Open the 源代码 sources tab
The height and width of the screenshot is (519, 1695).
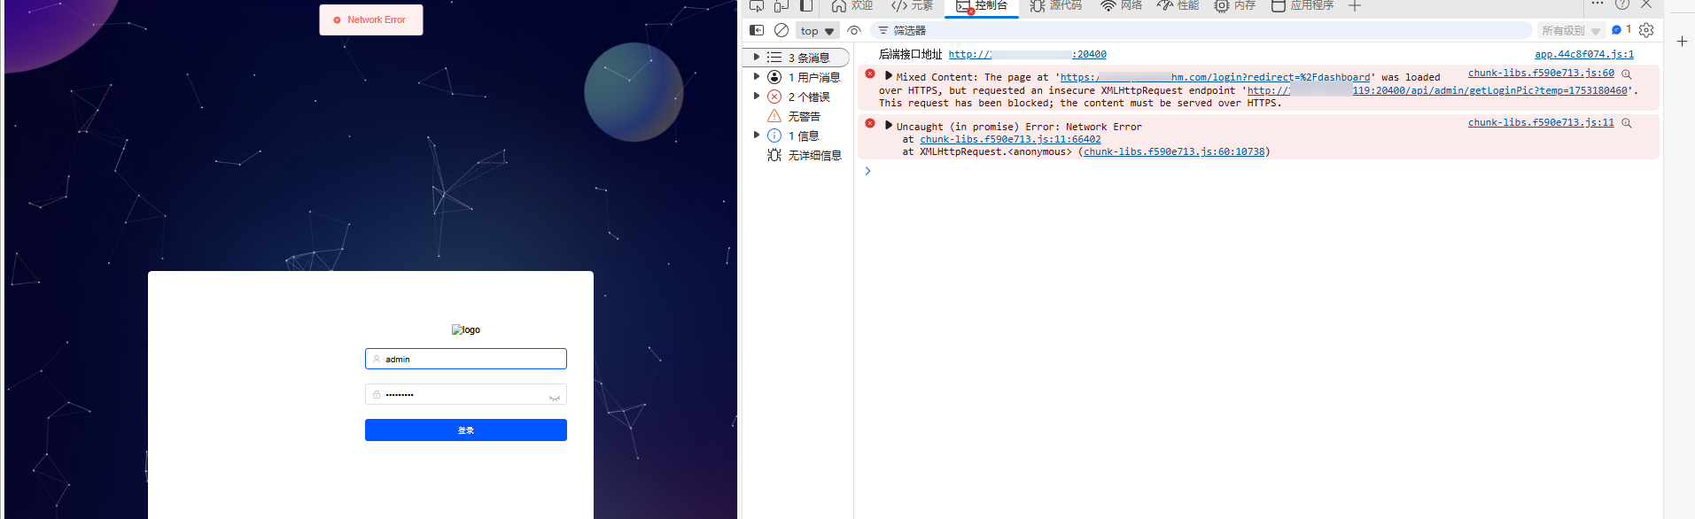[x=1055, y=5]
